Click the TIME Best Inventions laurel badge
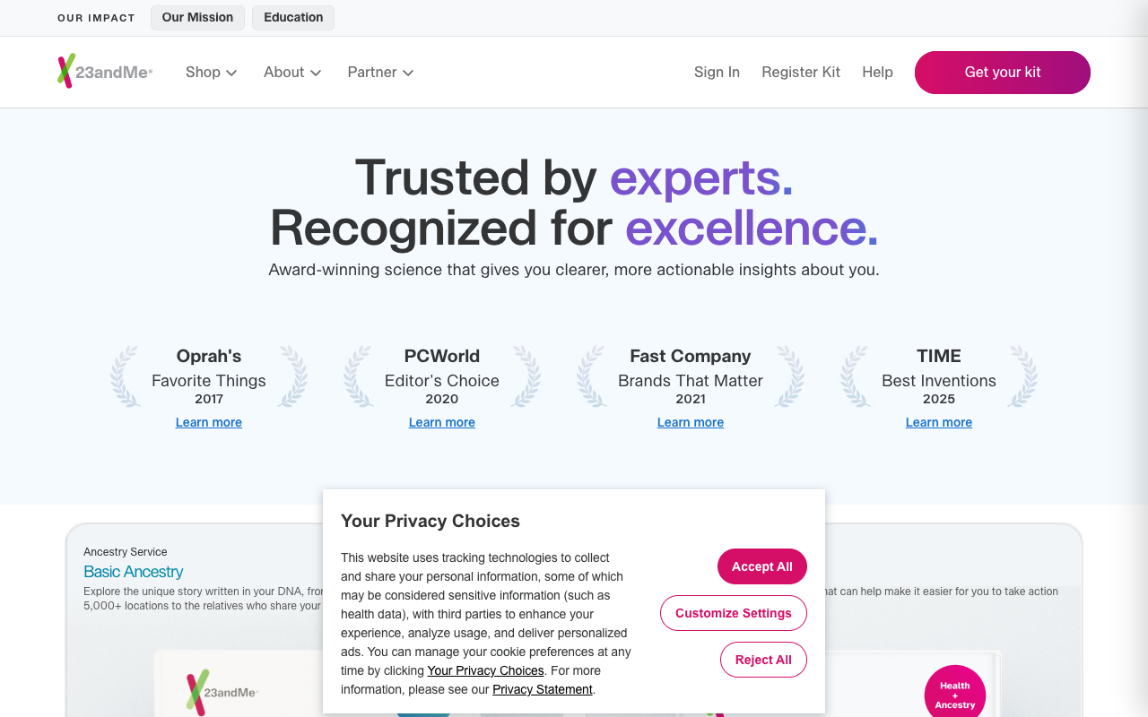This screenshot has width=1148, height=717. coord(939,376)
